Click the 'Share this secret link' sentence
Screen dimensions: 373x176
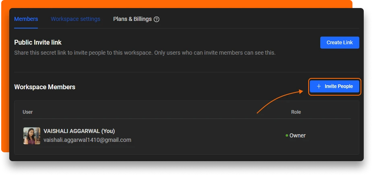click(80, 53)
